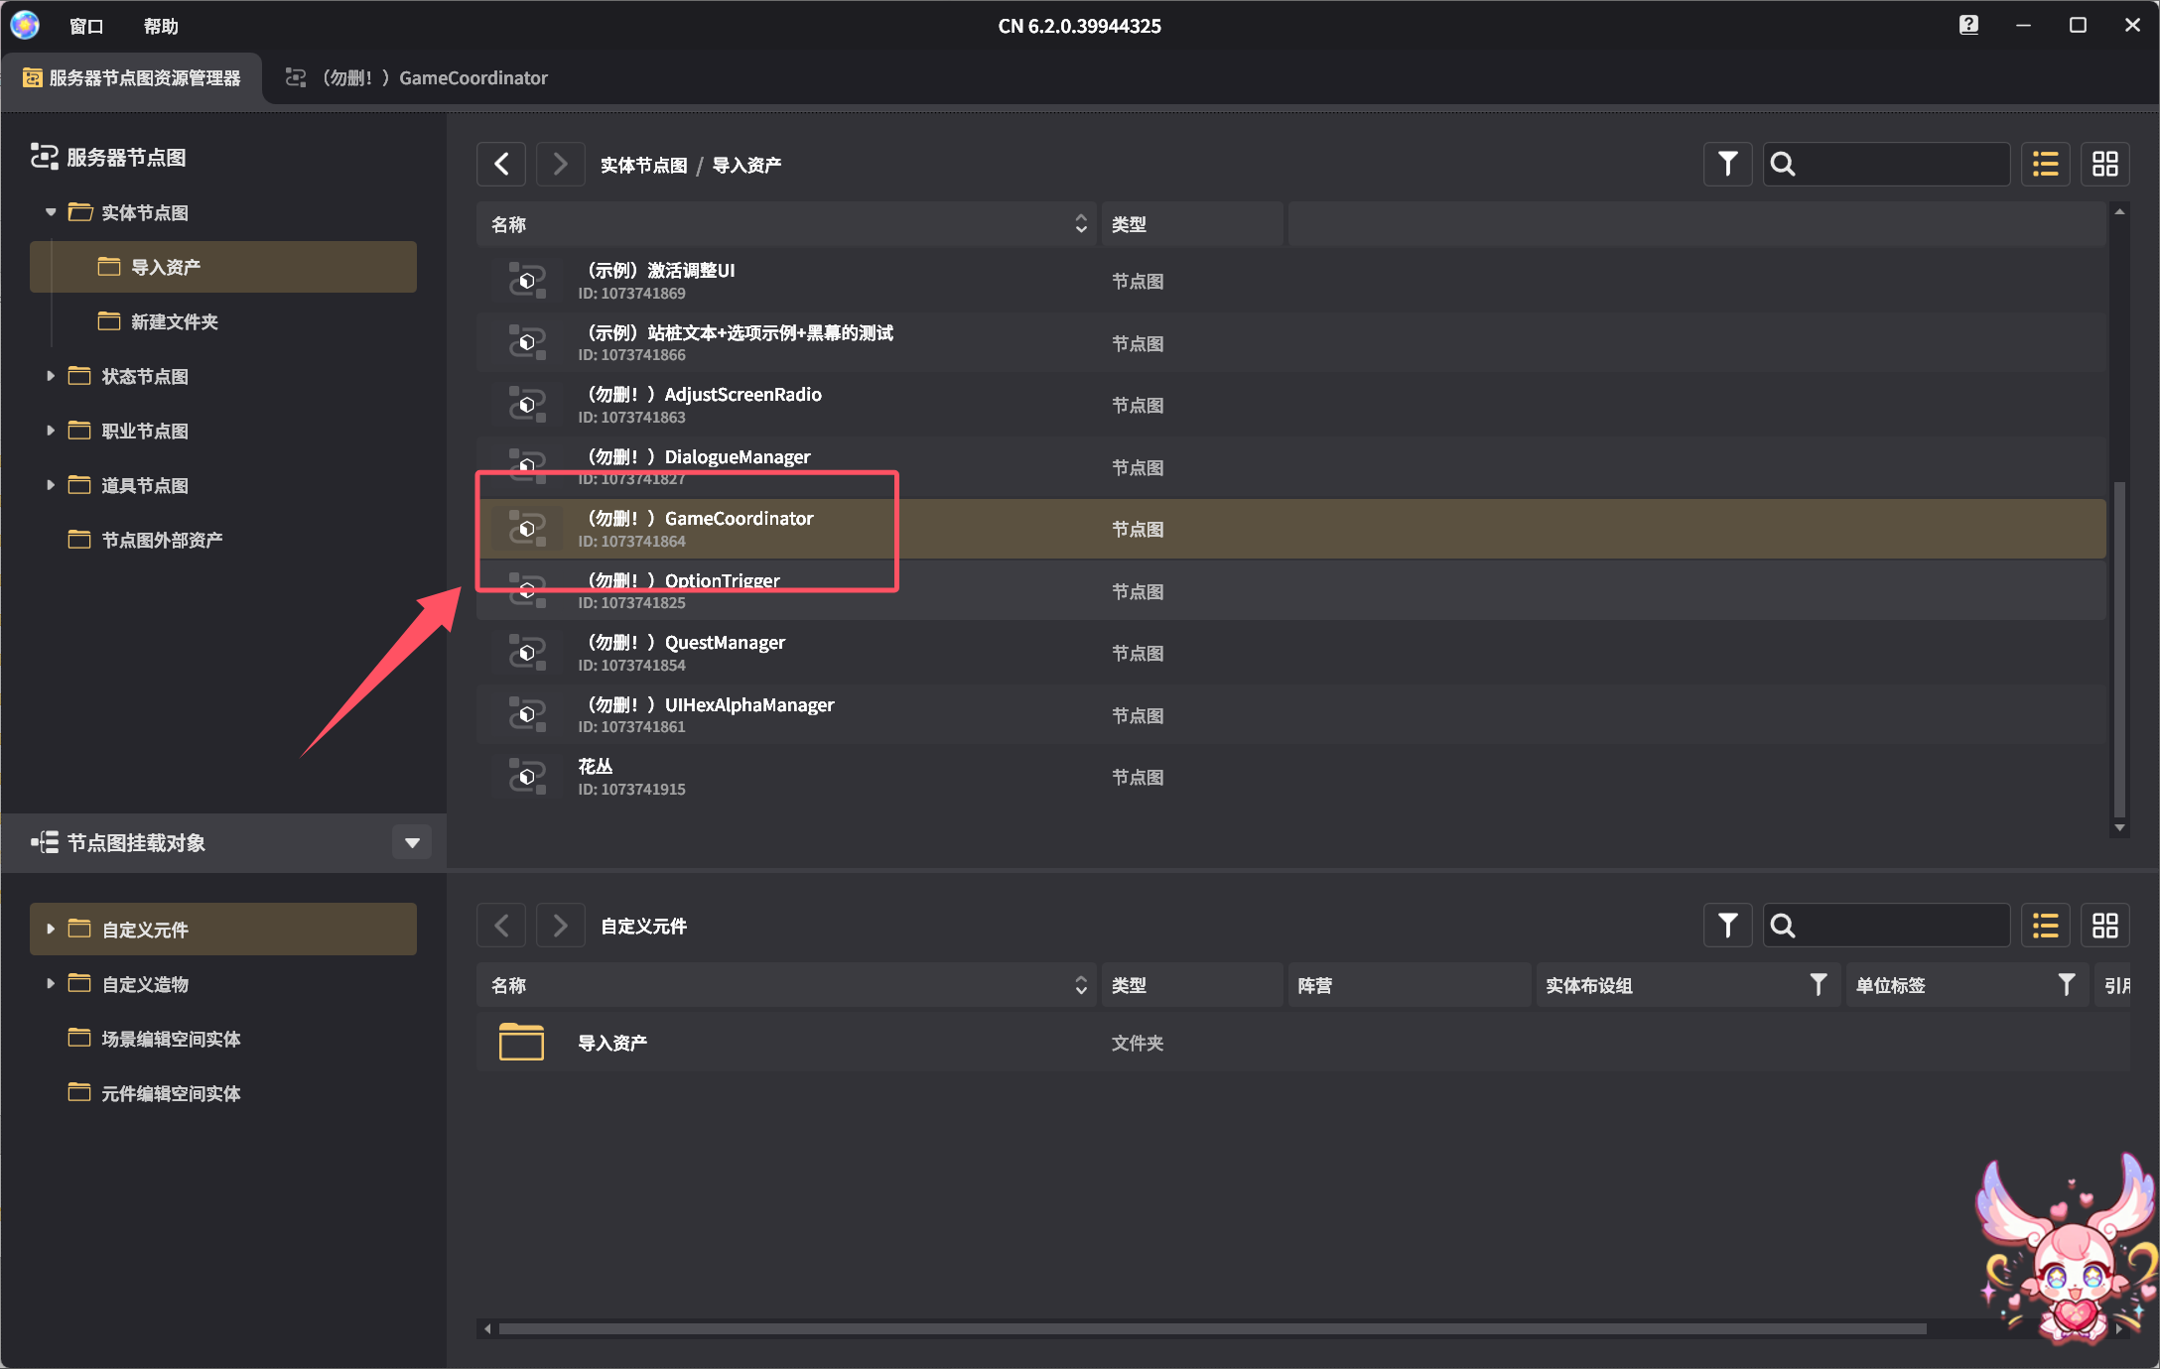The height and width of the screenshot is (1369, 2160).
Task: Switch to the GameCoordinator tab
Action: [417, 77]
